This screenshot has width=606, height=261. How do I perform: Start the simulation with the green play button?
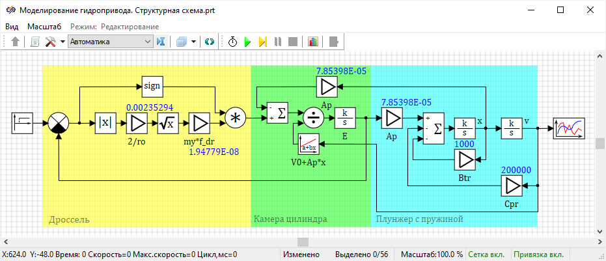click(247, 42)
